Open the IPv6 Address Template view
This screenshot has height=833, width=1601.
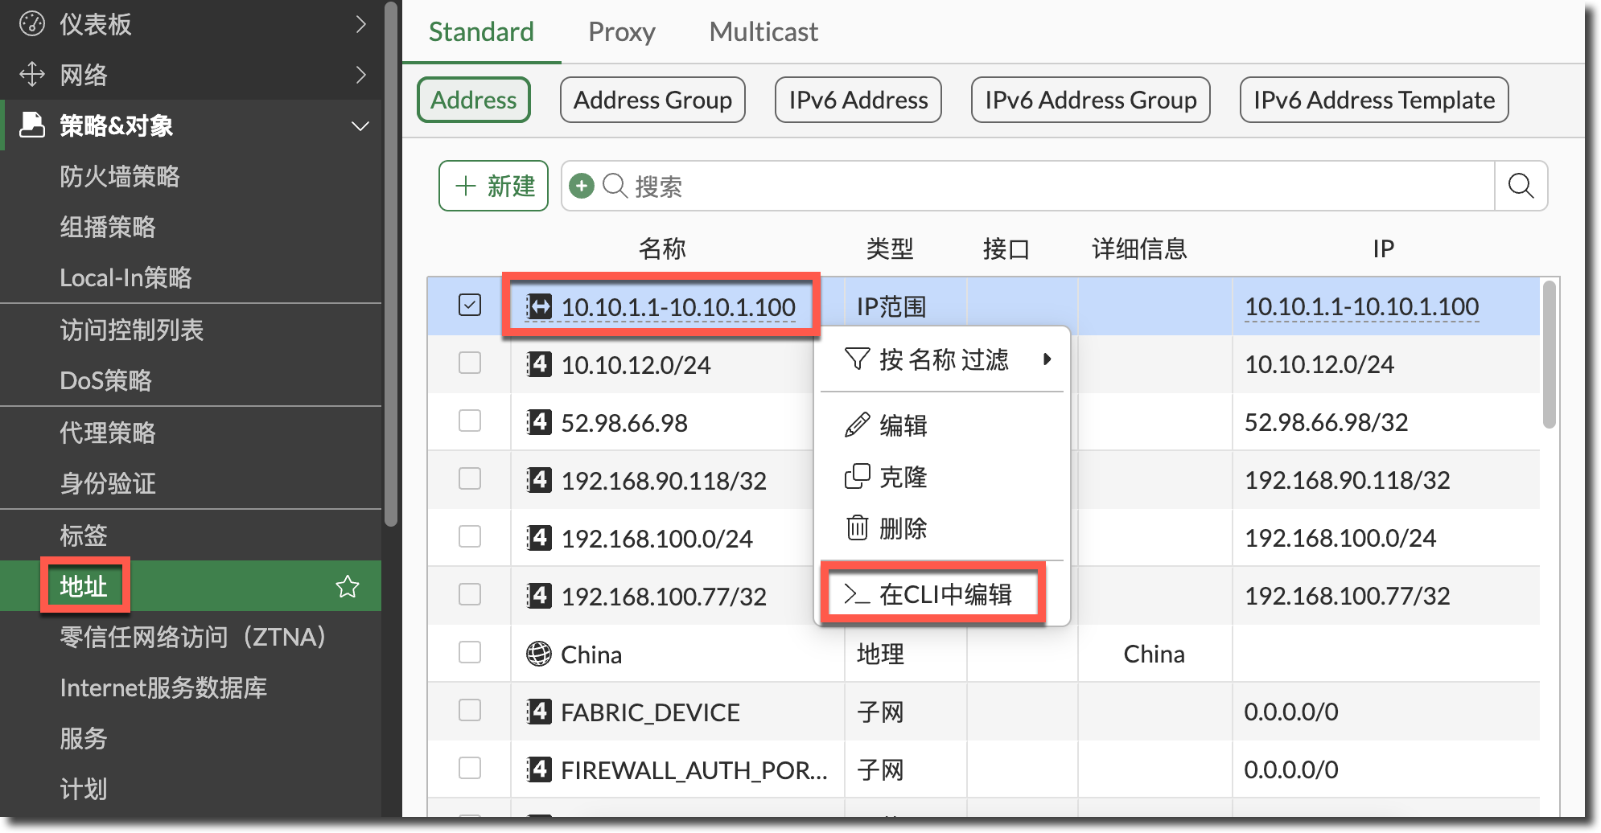coord(1374,100)
